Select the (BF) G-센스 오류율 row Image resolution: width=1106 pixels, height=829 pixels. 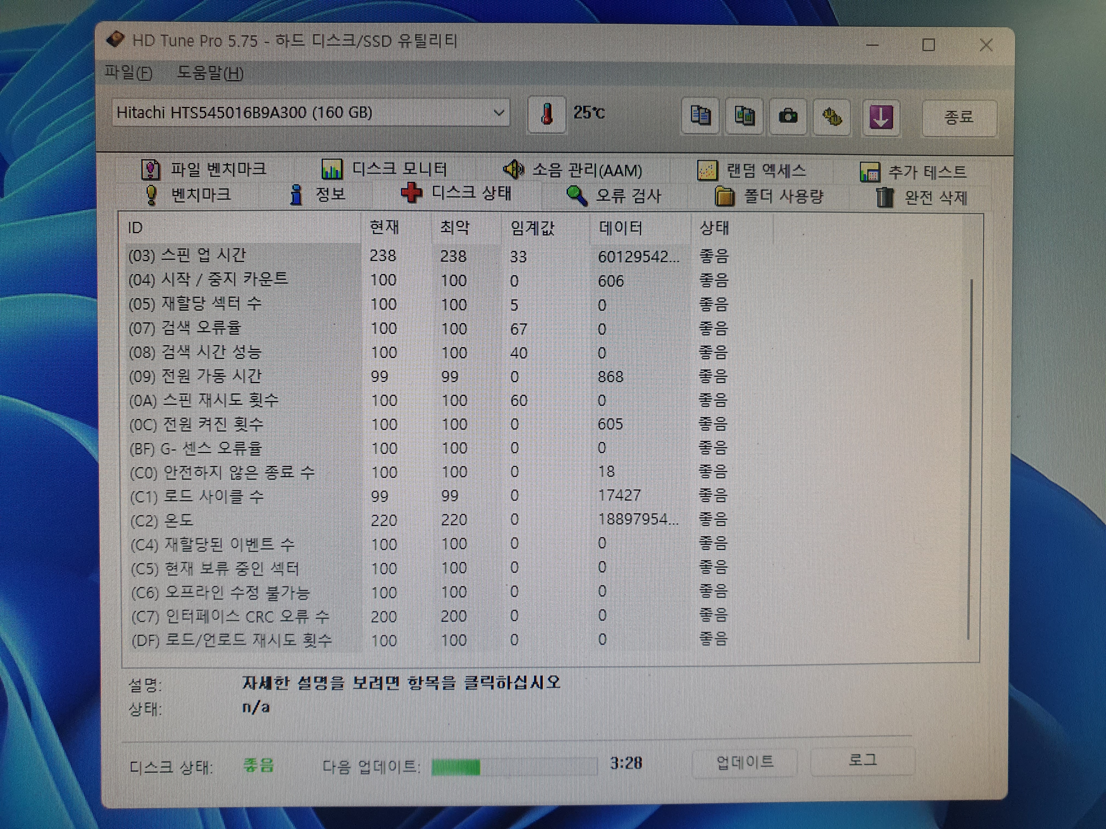(x=428, y=448)
